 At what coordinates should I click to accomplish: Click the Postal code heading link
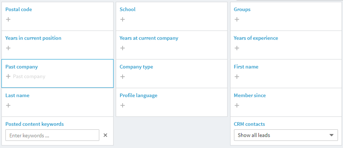[x=19, y=9]
